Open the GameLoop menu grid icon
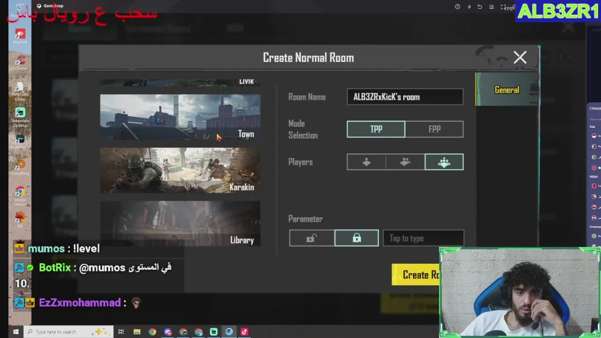Image resolution: width=601 pixels, height=338 pixels. (492, 7)
